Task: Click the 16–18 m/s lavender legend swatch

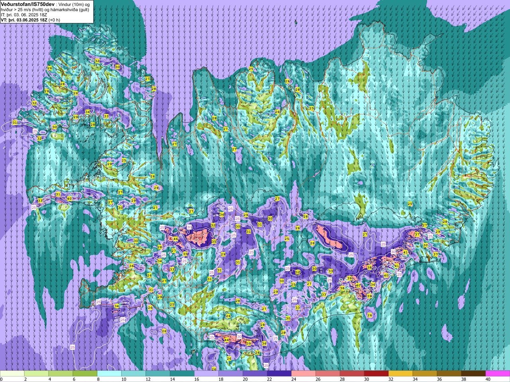Action: pos(206,374)
